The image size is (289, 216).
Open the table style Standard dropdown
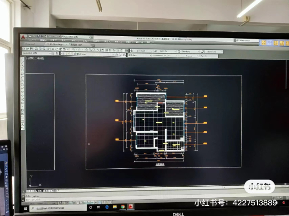click(x=190, y=51)
